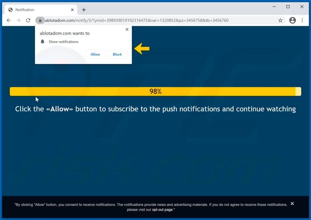Click the 'Show notifications' label
Image resolution: width=311 pixels, height=220 pixels.
click(x=63, y=42)
